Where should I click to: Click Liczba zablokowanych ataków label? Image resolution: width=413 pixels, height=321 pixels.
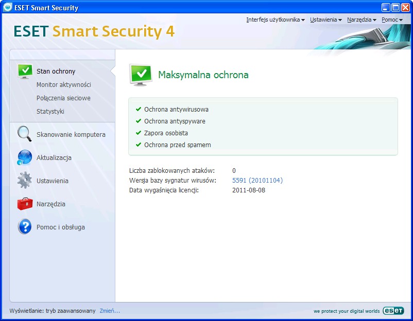coord(172,170)
